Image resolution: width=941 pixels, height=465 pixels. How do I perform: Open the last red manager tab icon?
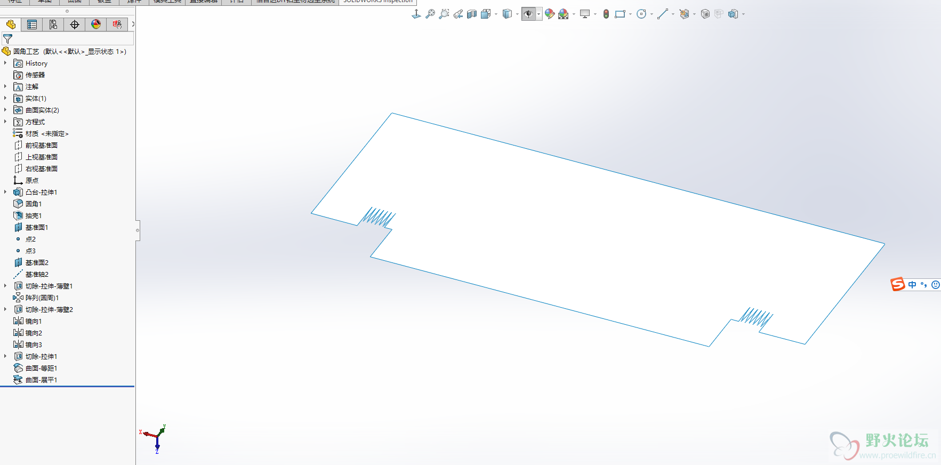click(117, 25)
